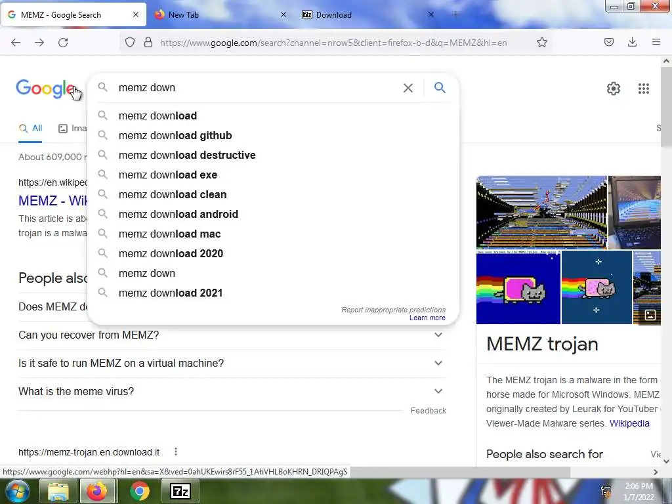Click inside the Google search input field

tap(257, 88)
